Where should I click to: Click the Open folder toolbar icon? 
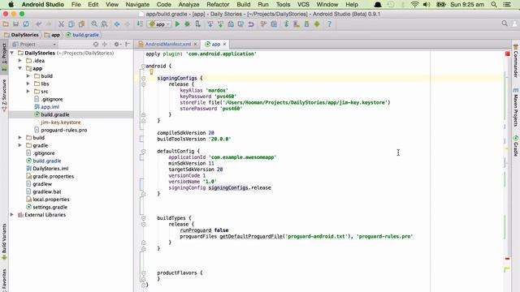[x=6, y=24]
